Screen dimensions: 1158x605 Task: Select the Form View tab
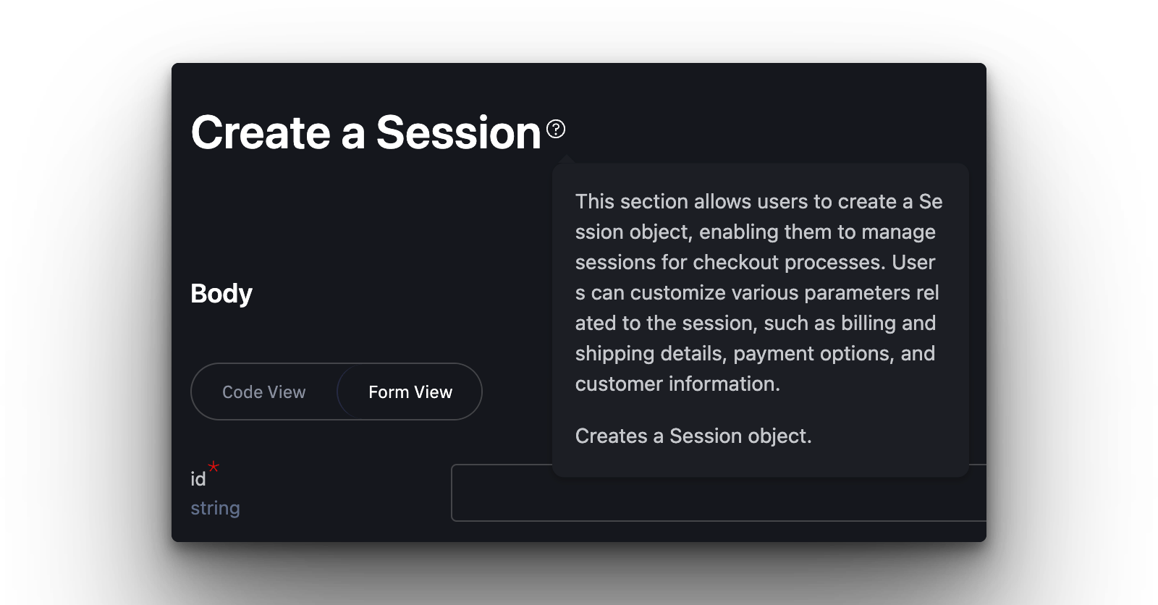[410, 392]
